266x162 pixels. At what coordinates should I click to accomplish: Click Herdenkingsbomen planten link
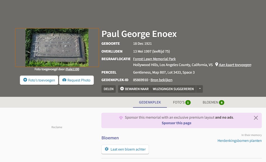click(x=239, y=140)
